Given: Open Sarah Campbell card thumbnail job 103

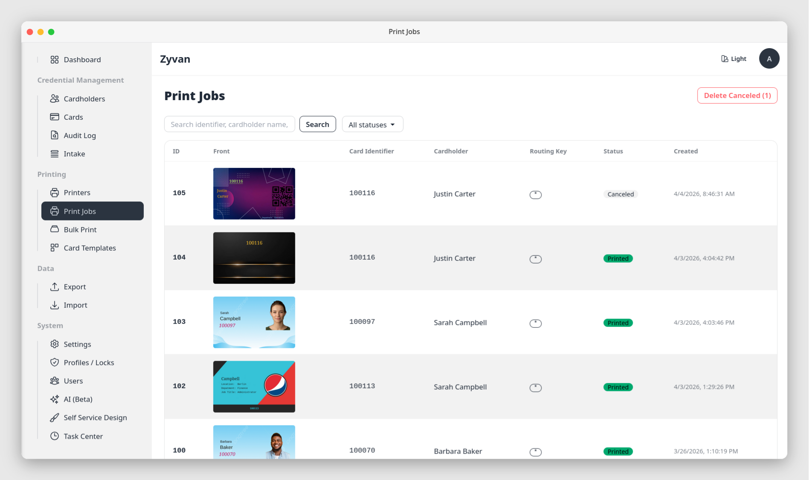Looking at the screenshot, I should 254,322.
